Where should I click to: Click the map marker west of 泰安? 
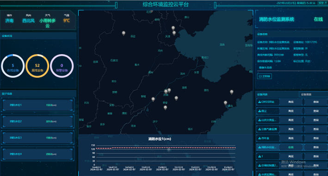153,99
